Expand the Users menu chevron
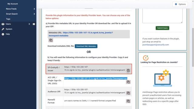The image size is (194, 109). [x=29, y=24]
